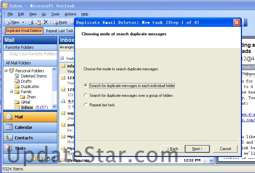Select the Drafts folder
Viewport: 255px width, 173px height.
click(26, 81)
